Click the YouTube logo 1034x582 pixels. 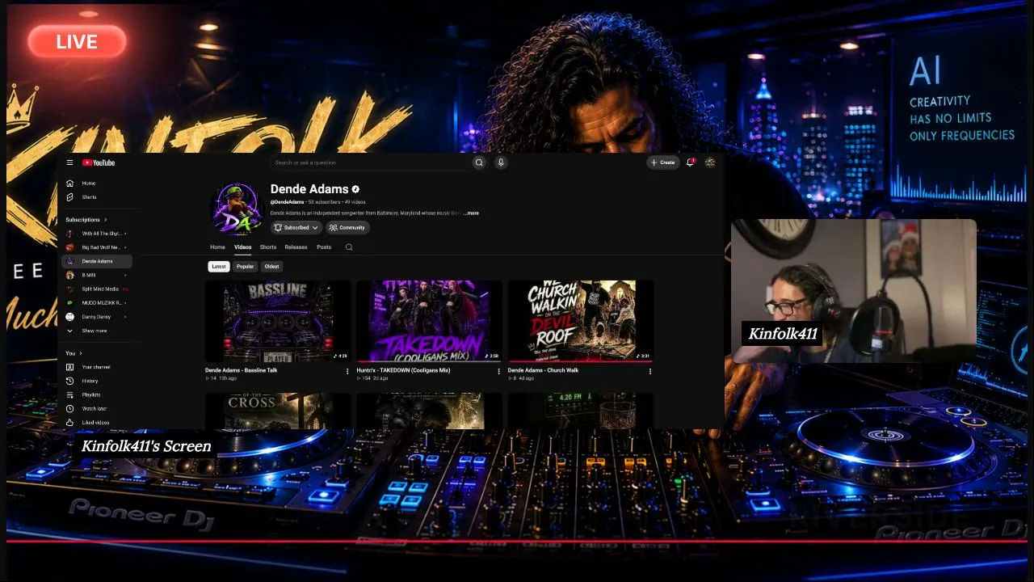99,162
